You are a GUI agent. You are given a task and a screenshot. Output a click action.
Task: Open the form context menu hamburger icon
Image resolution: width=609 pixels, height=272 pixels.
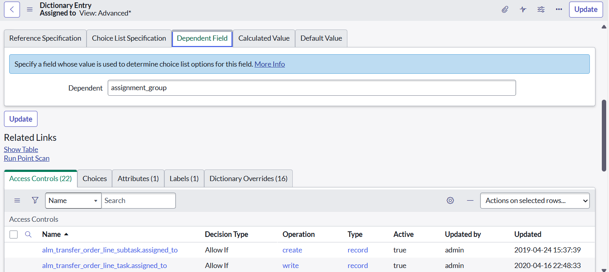point(30,9)
